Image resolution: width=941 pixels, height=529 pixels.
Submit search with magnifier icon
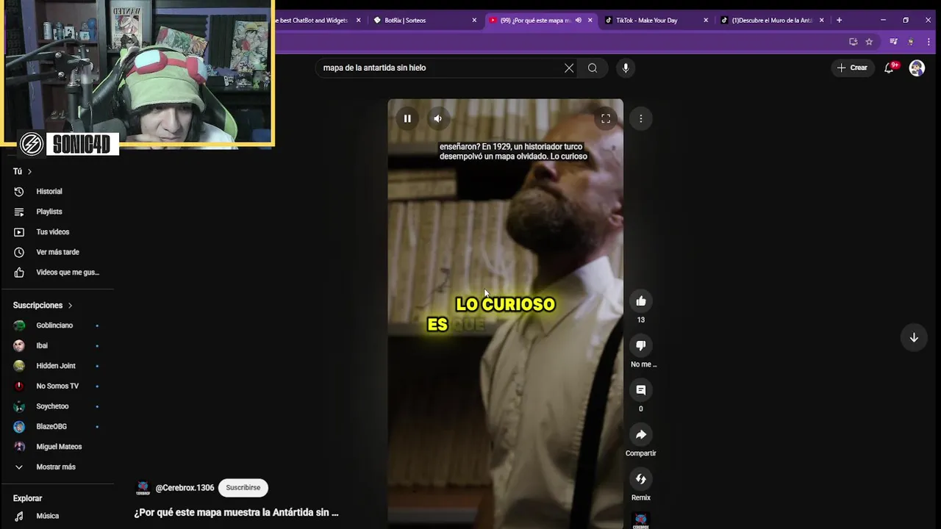(593, 68)
